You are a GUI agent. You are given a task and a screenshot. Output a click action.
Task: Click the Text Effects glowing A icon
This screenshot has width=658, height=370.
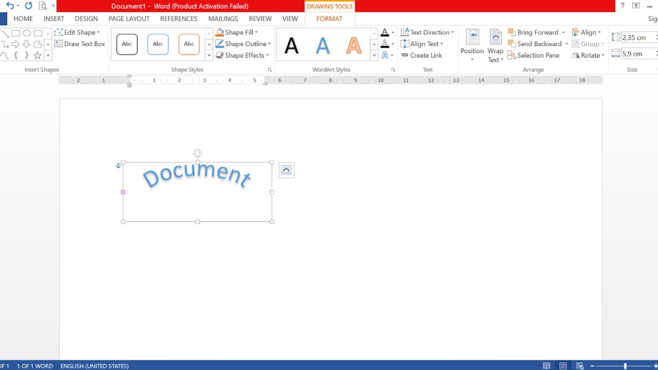pos(385,55)
